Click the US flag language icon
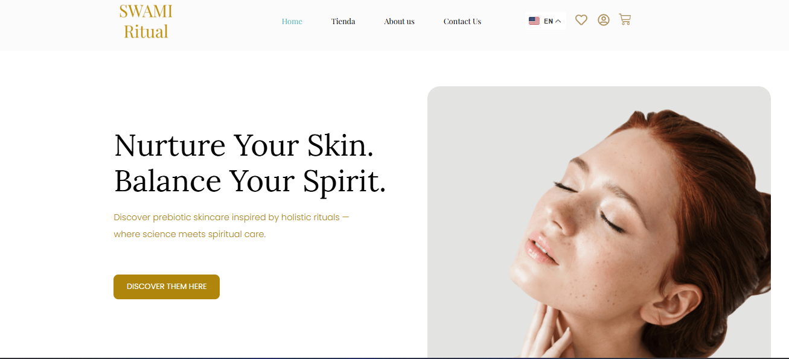 pos(534,21)
